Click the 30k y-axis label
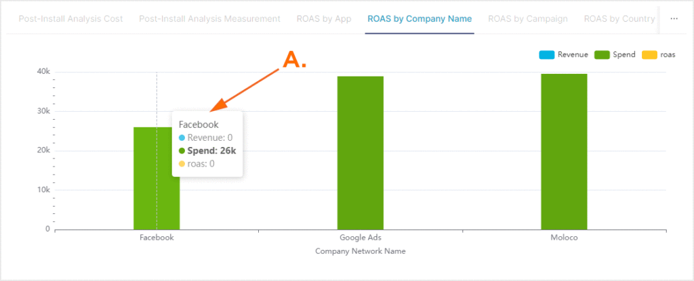The width and height of the screenshot is (694, 281). tap(43, 112)
